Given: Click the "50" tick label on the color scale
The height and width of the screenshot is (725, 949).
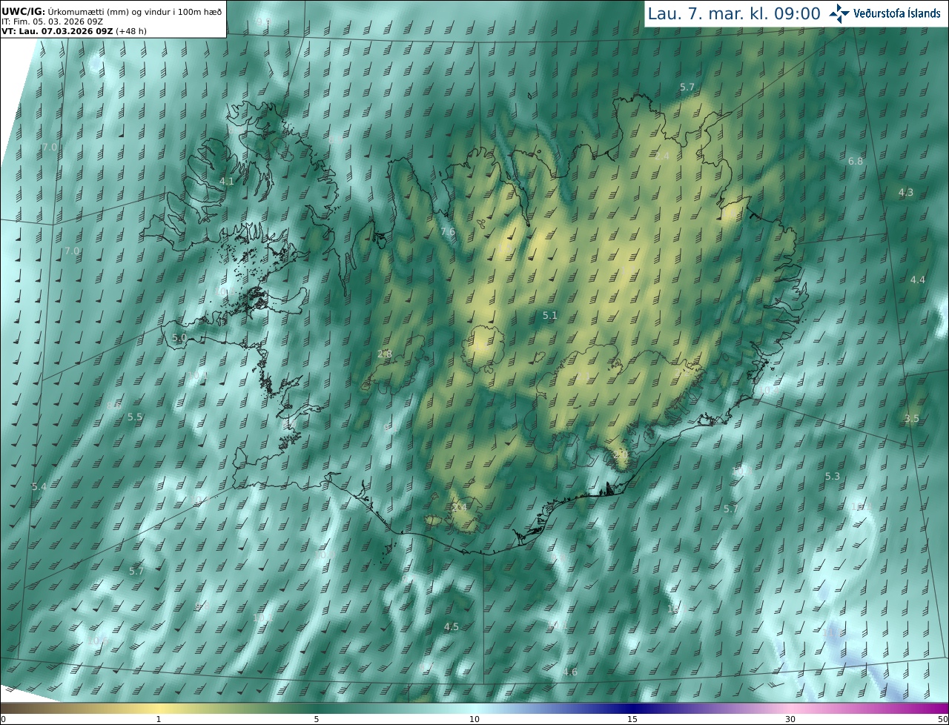Looking at the screenshot, I should click(942, 719).
